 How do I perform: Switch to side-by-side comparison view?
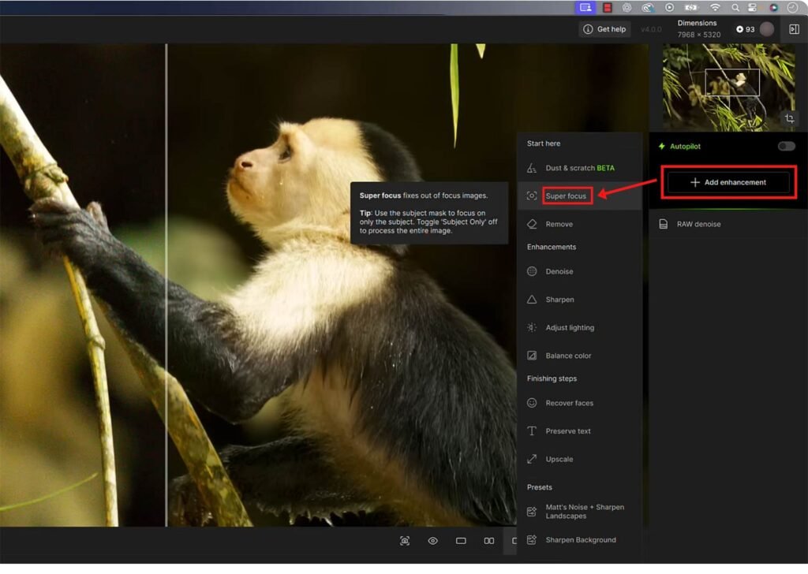(x=489, y=541)
